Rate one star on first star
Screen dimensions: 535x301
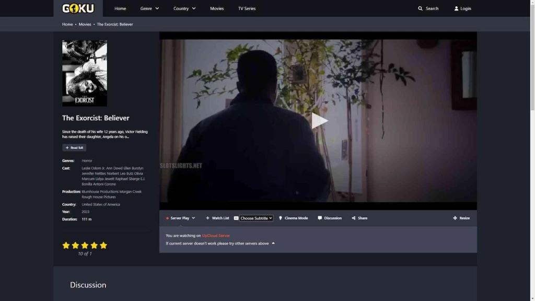pos(66,245)
